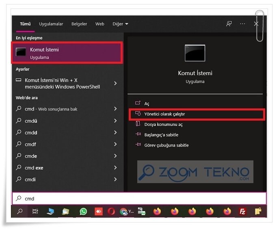Click the taskbar search magnifier icon
The width and height of the screenshot is (279, 229).
[19, 212]
